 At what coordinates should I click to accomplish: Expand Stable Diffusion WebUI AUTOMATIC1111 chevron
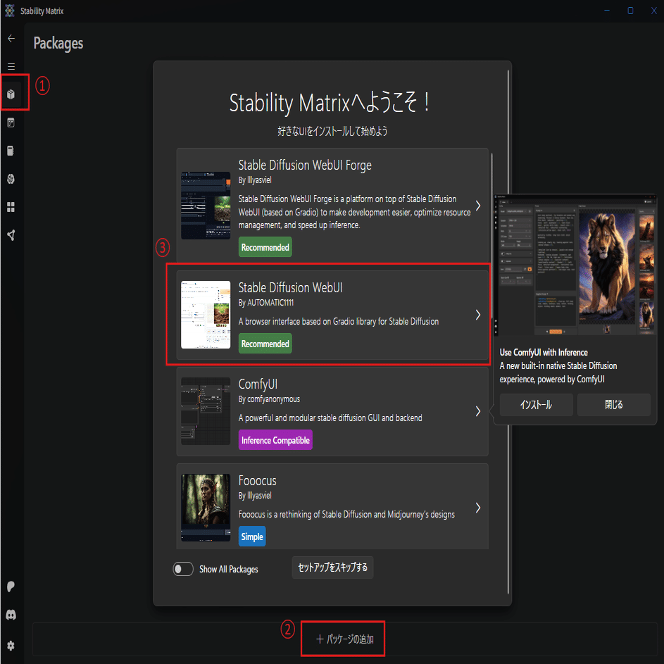[x=477, y=315]
